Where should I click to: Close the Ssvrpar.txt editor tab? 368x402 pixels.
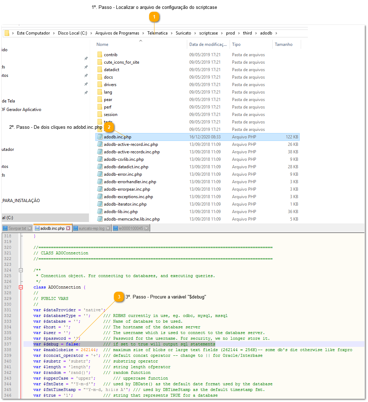tap(30, 228)
